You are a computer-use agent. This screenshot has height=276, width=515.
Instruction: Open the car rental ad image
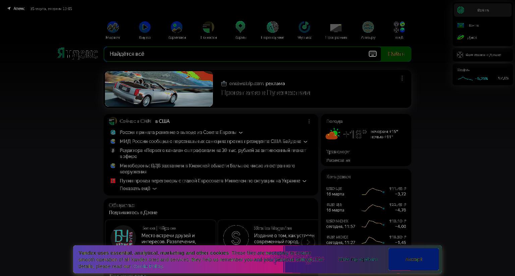159,89
